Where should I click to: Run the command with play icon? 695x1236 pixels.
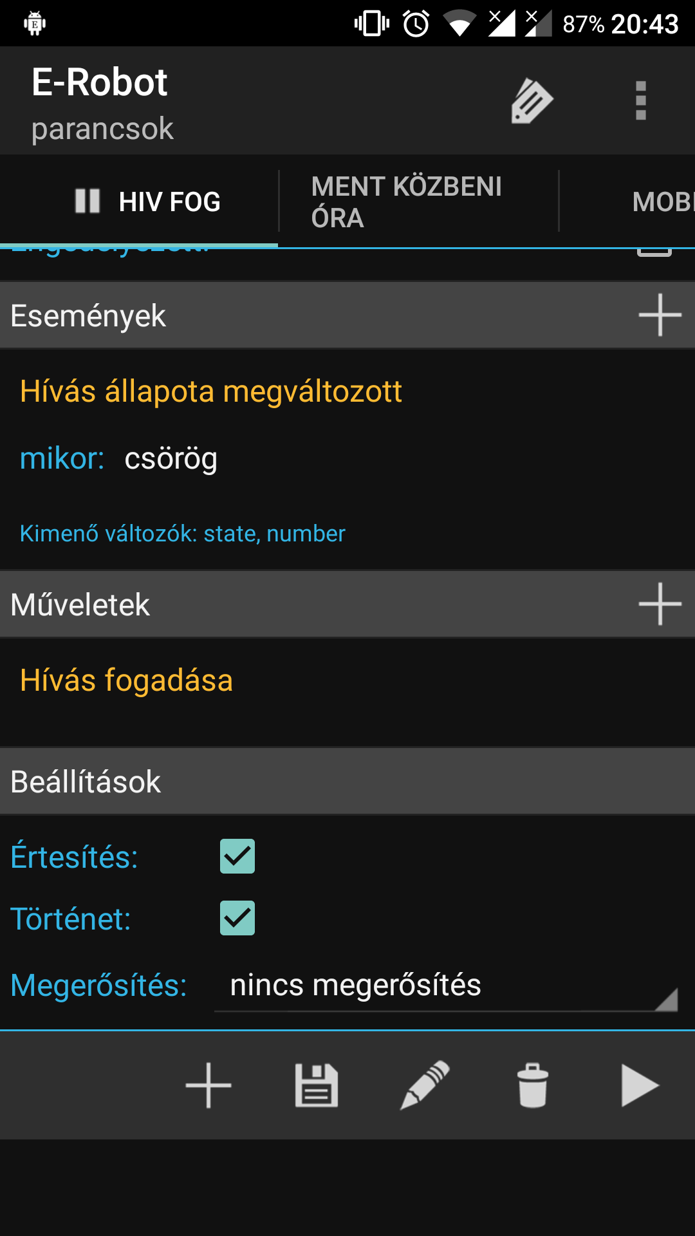(640, 1085)
